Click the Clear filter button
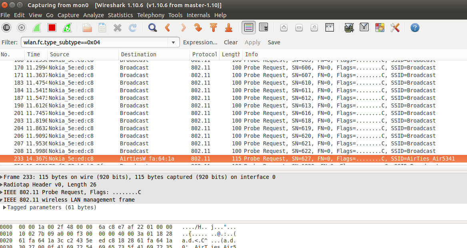Viewport: 467px width, 248px height. click(231, 42)
